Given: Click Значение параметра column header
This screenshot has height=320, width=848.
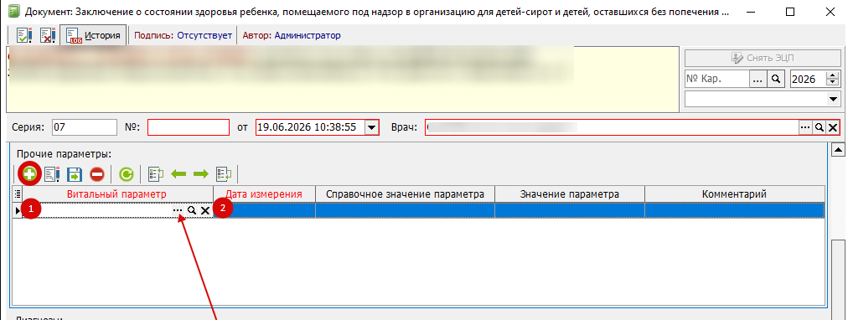Looking at the screenshot, I should pos(570,194).
